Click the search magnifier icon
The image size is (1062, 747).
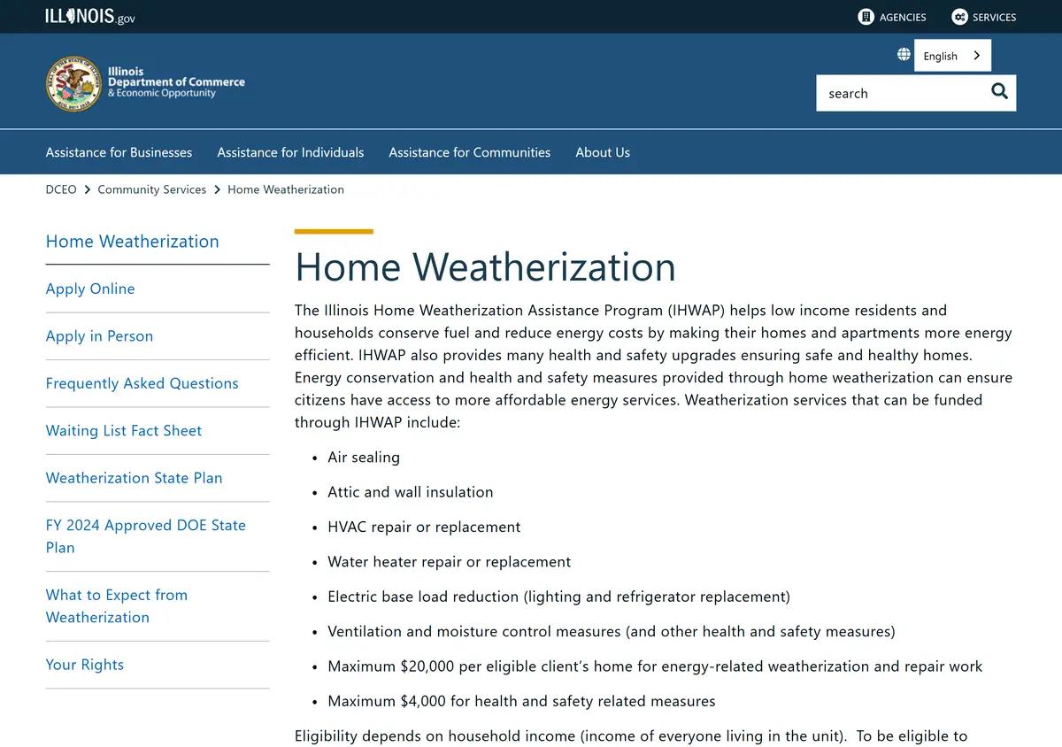tap(999, 91)
